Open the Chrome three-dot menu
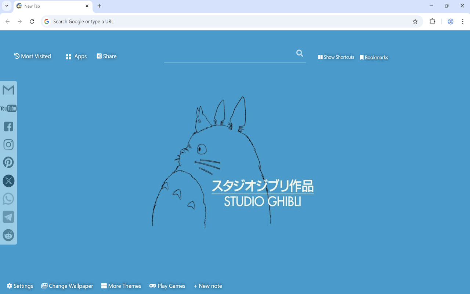The image size is (470, 294). tap(463, 21)
